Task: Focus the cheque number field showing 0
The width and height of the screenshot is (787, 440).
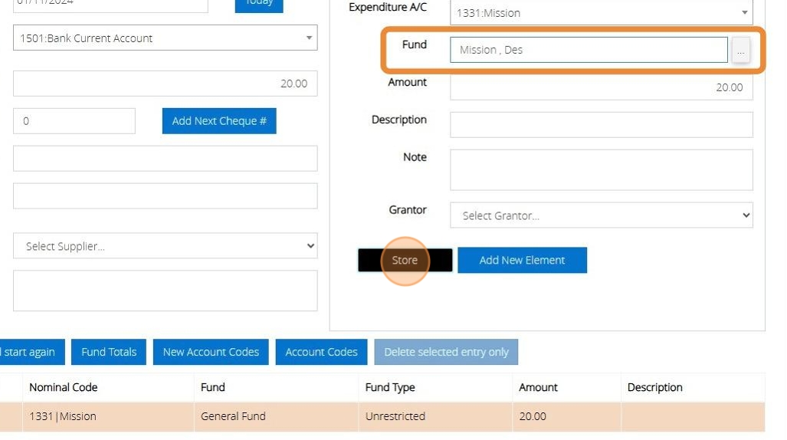Action: 74,121
